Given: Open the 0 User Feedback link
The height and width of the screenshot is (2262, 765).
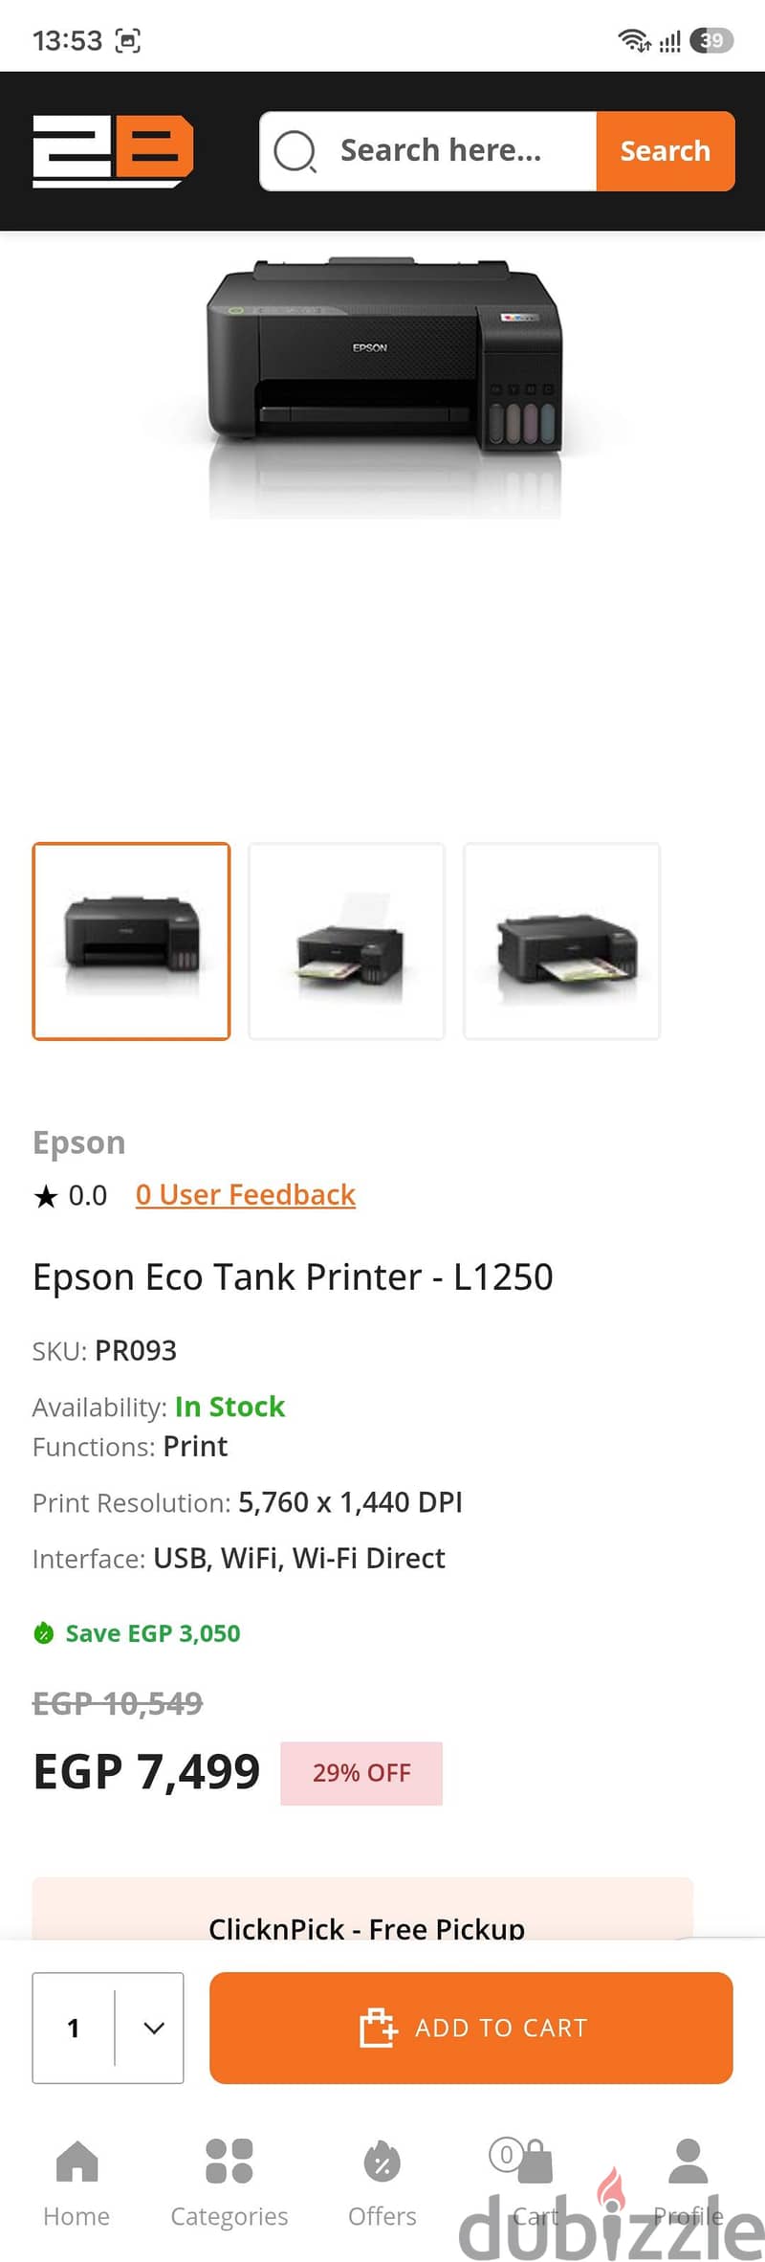Looking at the screenshot, I should tap(246, 1195).
